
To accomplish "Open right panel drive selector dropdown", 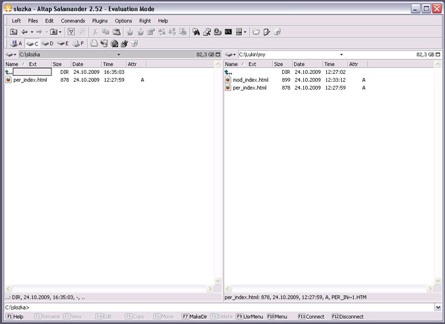I will coord(231,54).
